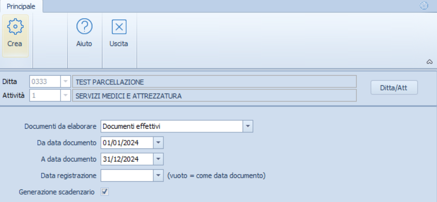This screenshot has width=437, height=202.
Task: Click the info circle icon at top right
Action: (423, 6)
